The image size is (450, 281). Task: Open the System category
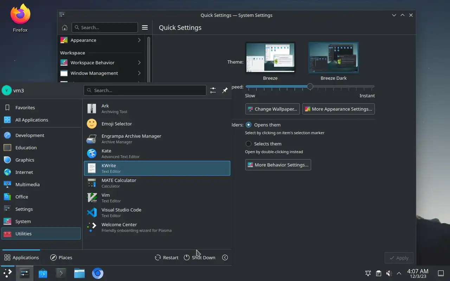[x=41, y=221]
